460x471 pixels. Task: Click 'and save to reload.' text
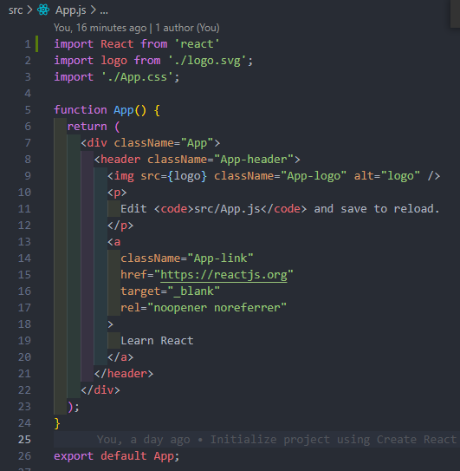(x=377, y=209)
